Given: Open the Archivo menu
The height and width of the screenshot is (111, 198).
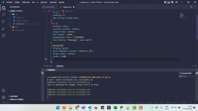Looking at the screenshot, I should (x=9, y=2).
